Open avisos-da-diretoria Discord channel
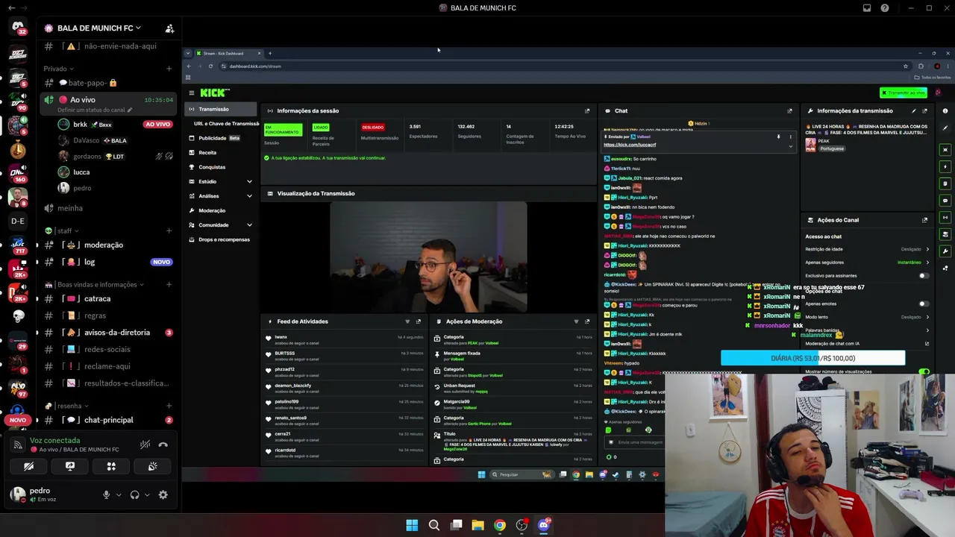This screenshot has width=955, height=537. (108, 333)
